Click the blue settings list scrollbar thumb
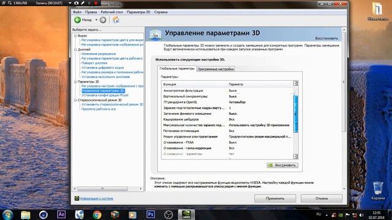Viewport: 392px width, 220px height. click(x=295, y=114)
